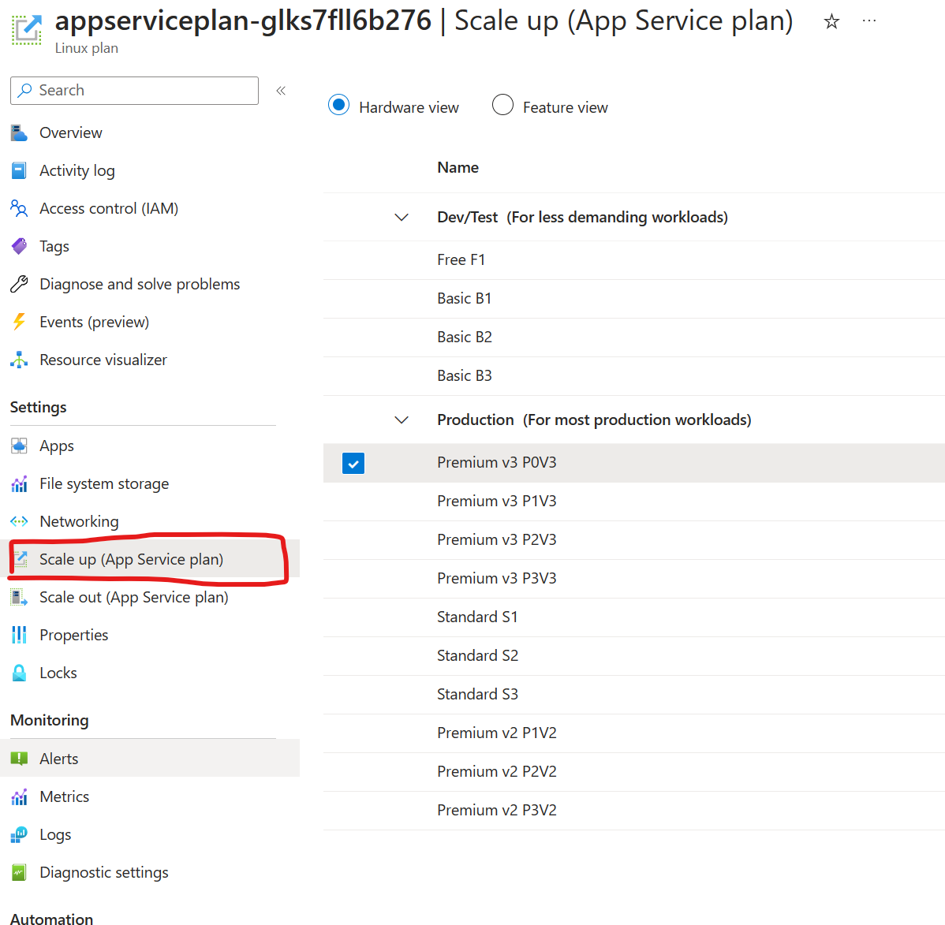Click the Locks padlock icon
This screenshot has width=945, height=925.
tap(19, 673)
